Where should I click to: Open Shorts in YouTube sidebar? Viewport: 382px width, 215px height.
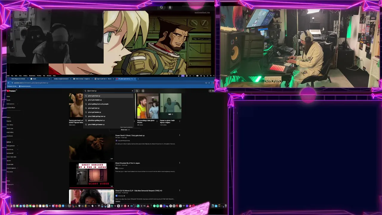8,100
